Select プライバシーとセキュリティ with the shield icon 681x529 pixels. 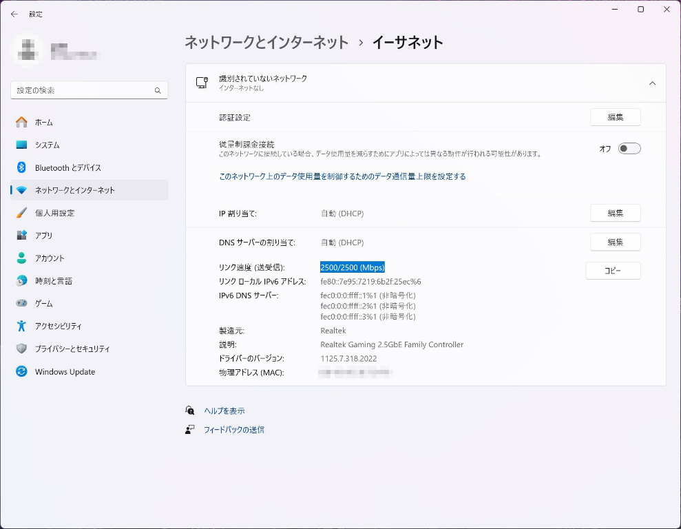pyautogui.click(x=72, y=349)
